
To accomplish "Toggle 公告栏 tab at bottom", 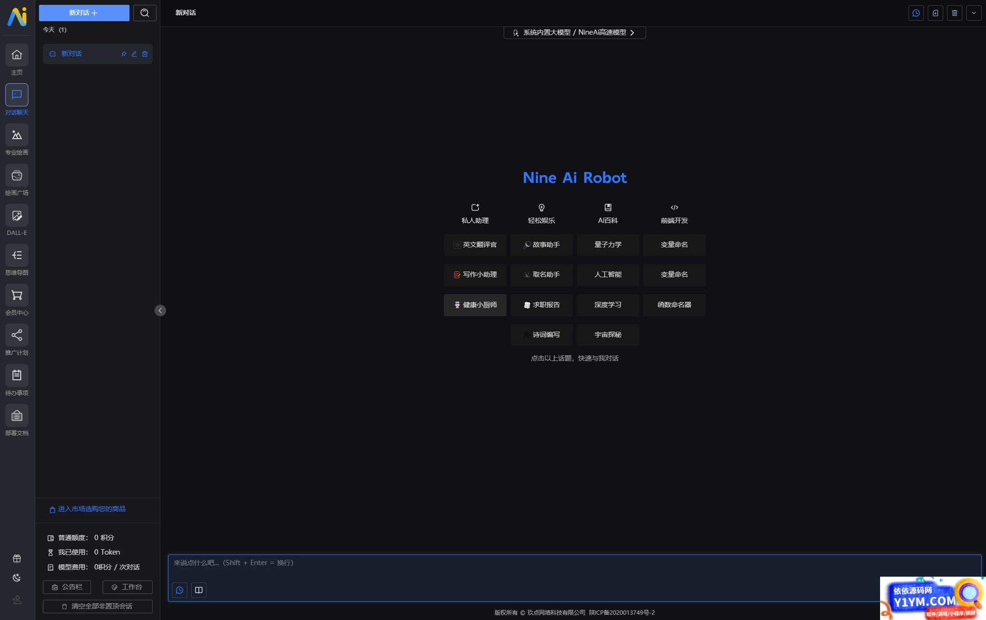I will coord(66,586).
